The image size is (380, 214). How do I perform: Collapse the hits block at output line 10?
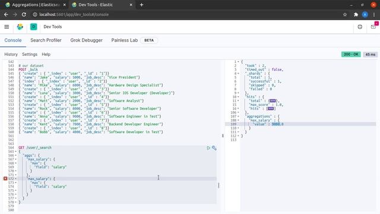(x=238, y=97)
